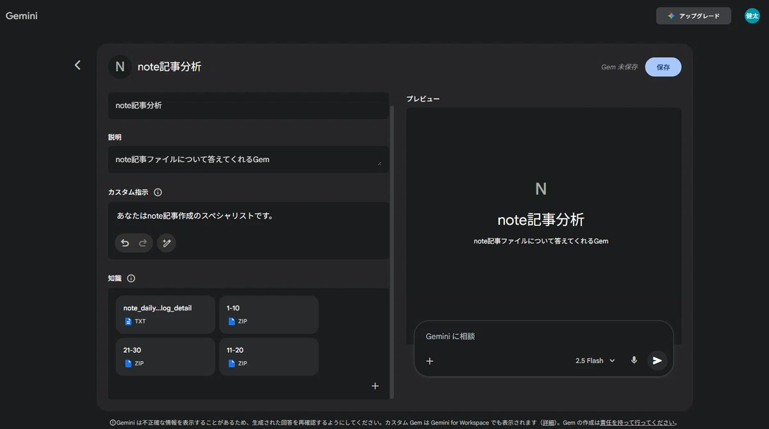This screenshot has height=429, width=769.
Task: Save the Gem with 保存 button
Action: pyautogui.click(x=663, y=67)
